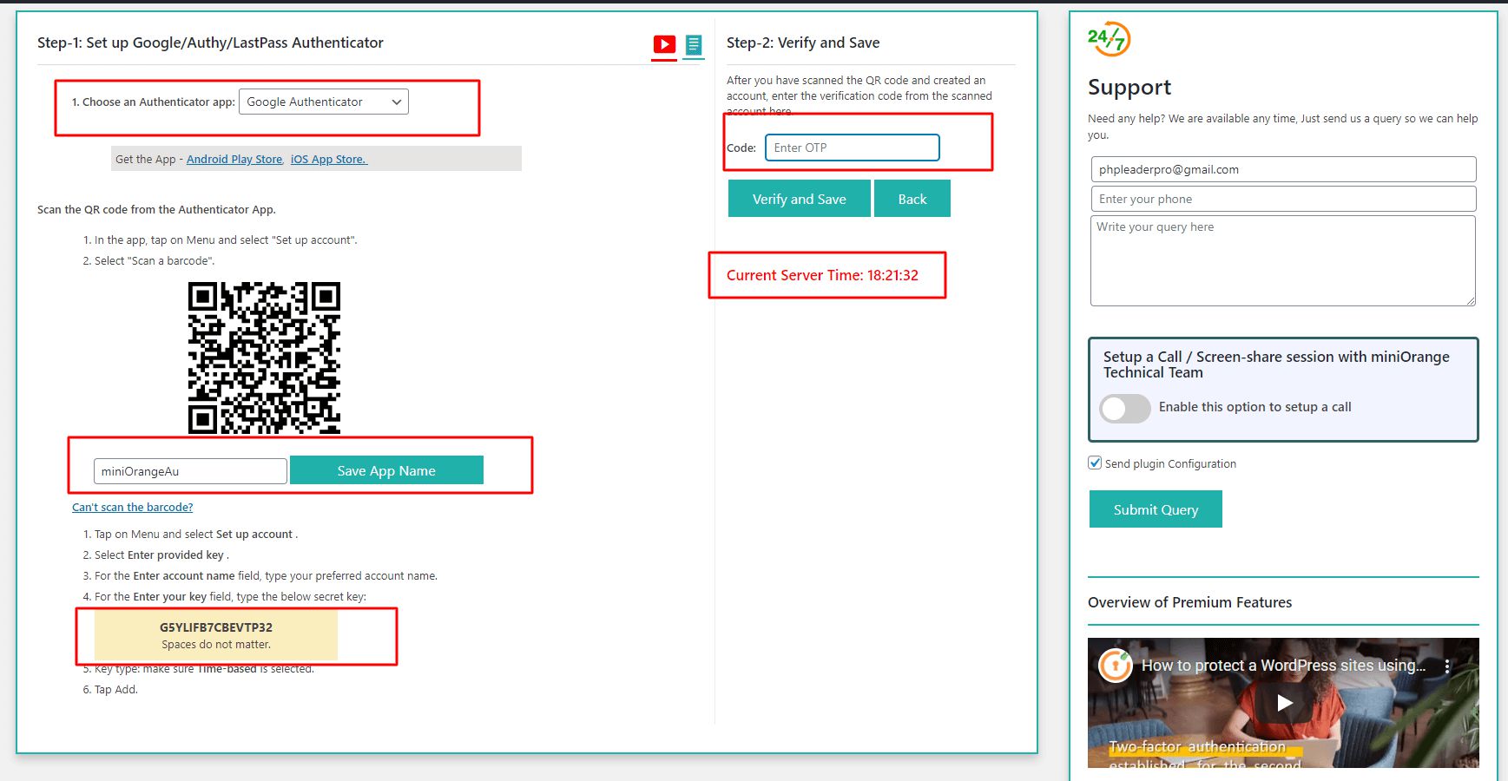Open the YouTube video guide icon

pos(664,44)
